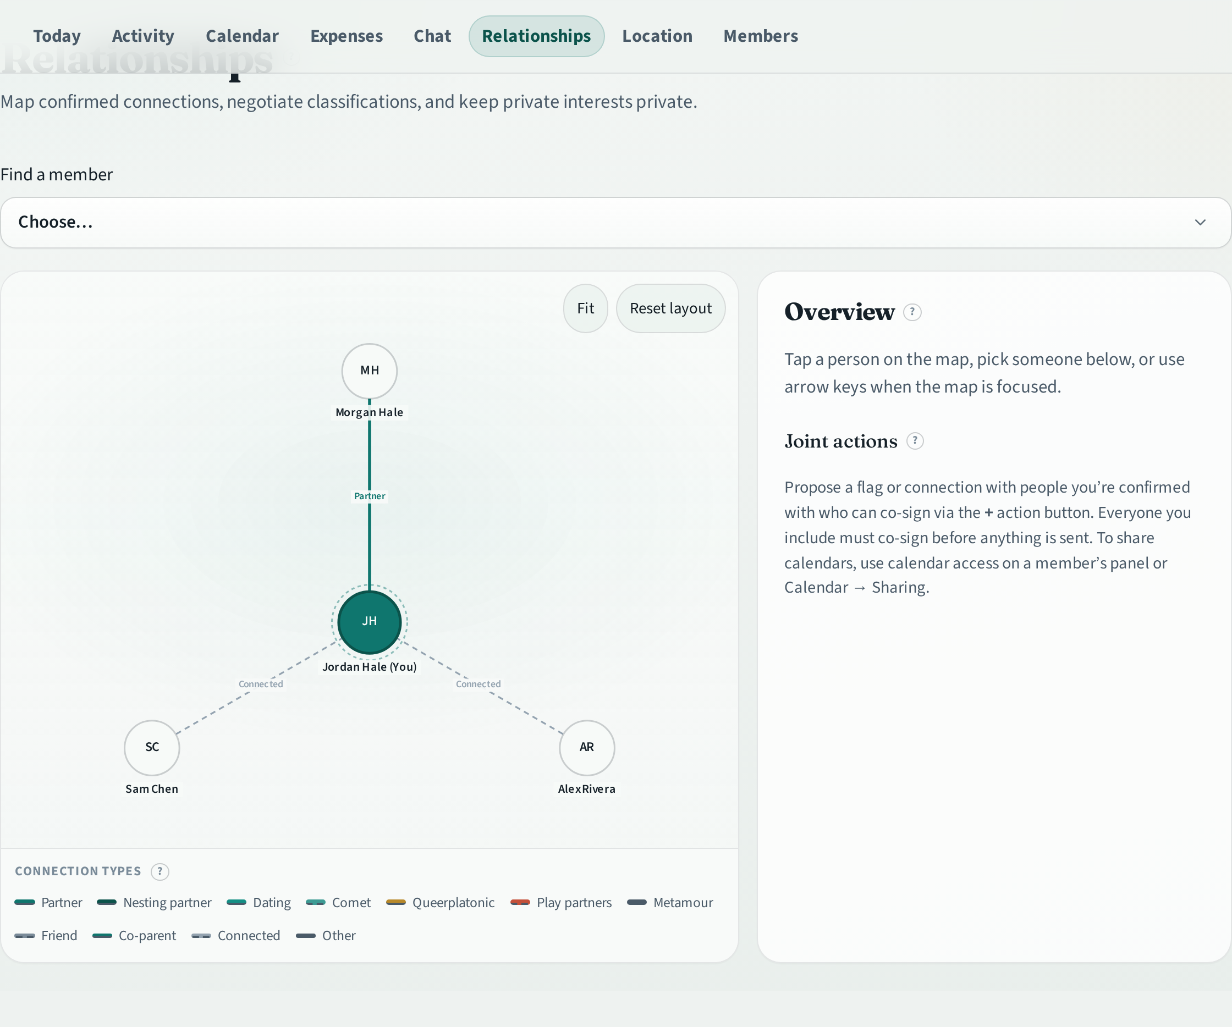Image resolution: width=1232 pixels, height=1027 pixels.
Task: Click the Partner edge label
Action: pyautogui.click(x=370, y=496)
